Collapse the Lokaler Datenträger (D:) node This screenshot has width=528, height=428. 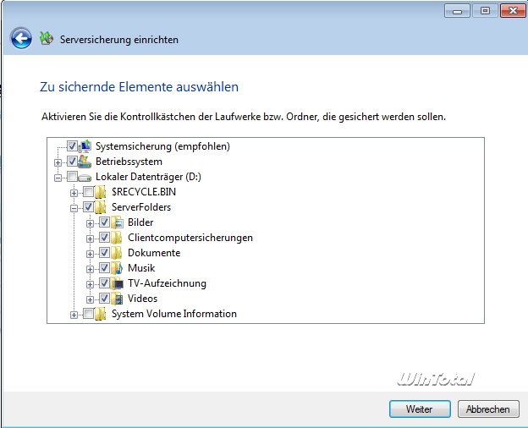pyautogui.click(x=58, y=177)
